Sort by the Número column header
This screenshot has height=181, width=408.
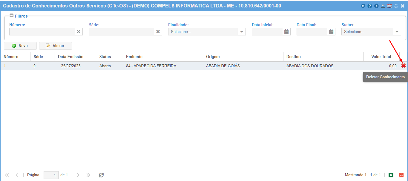point(15,57)
